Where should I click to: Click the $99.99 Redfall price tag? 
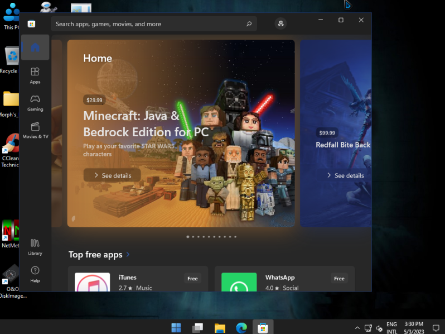[327, 133]
